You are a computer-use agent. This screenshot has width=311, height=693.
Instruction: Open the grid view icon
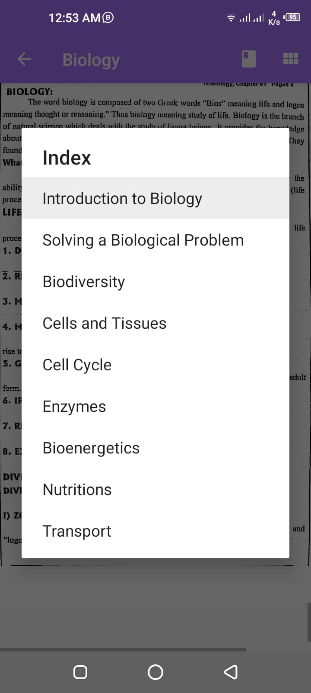click(x=290, y=59)
